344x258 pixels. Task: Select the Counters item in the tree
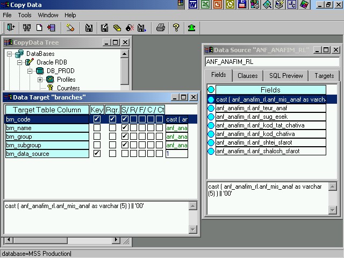point(68,88)
